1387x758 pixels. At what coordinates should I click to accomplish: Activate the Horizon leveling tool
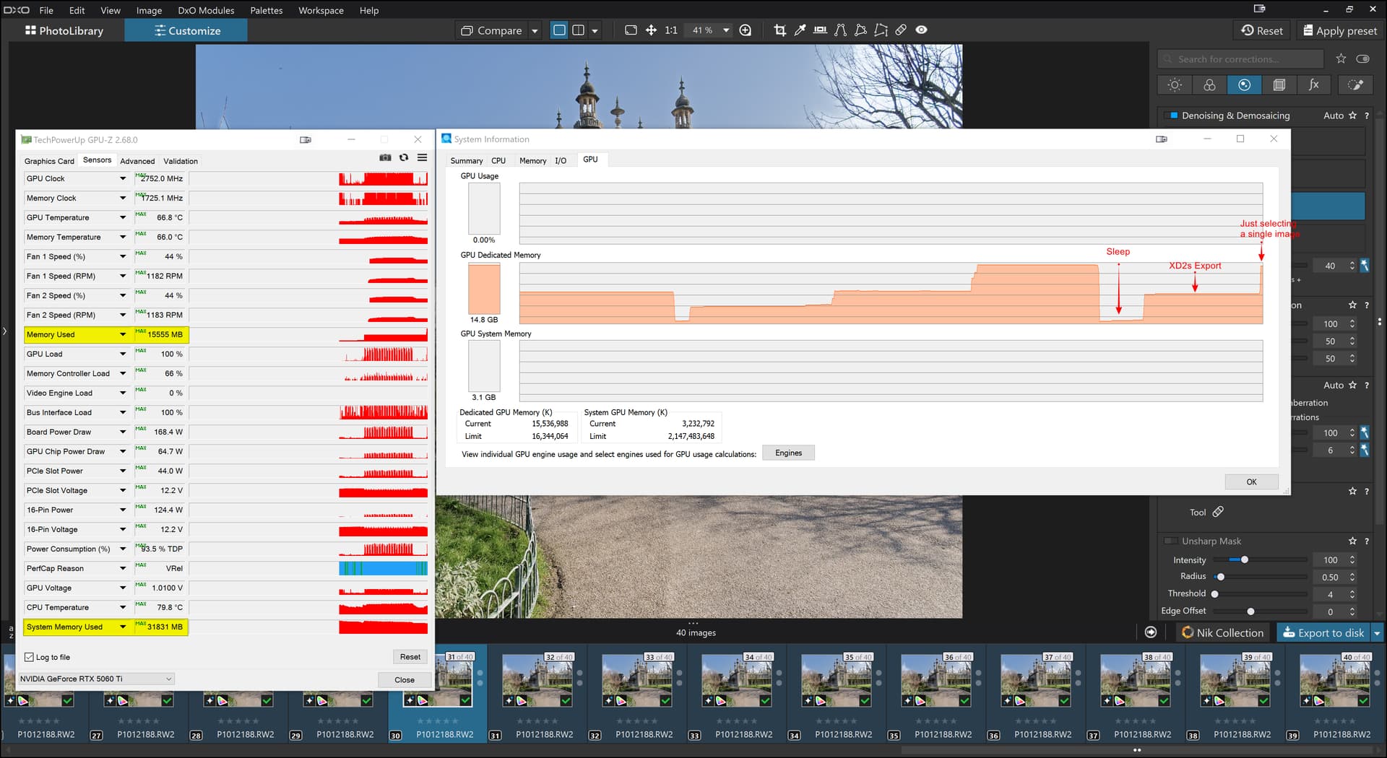coord(820,30)
